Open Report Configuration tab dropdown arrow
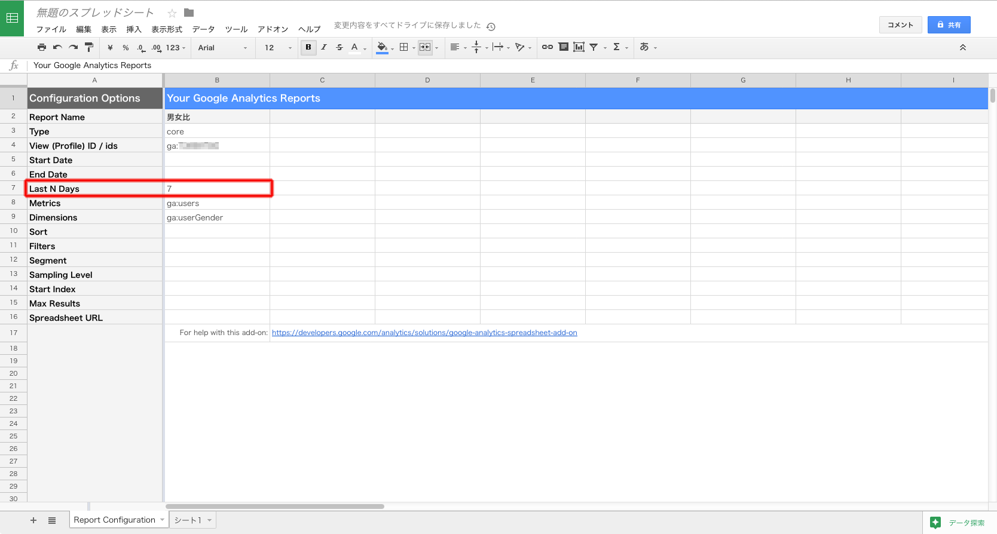Viewport: 997px width, 534px height. click(162, 520)
